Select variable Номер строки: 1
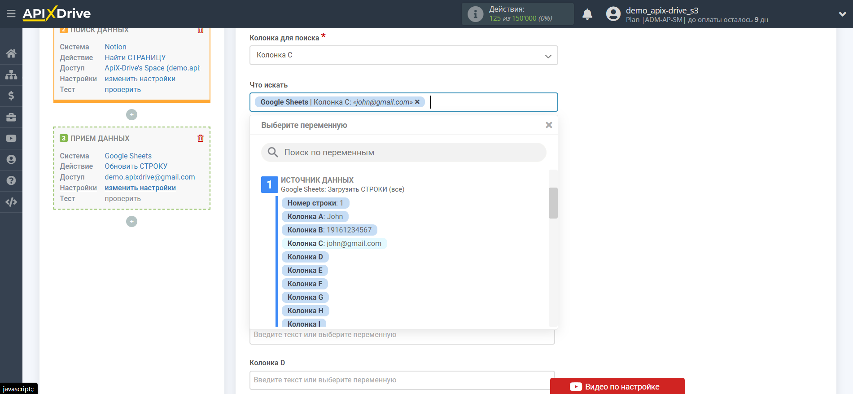The image size is (853, 394). pos(315,203)
